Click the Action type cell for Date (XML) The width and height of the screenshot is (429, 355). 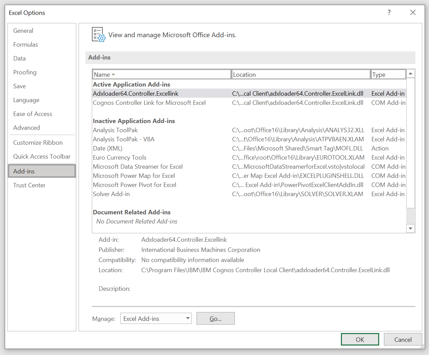(x=380, y=148)
